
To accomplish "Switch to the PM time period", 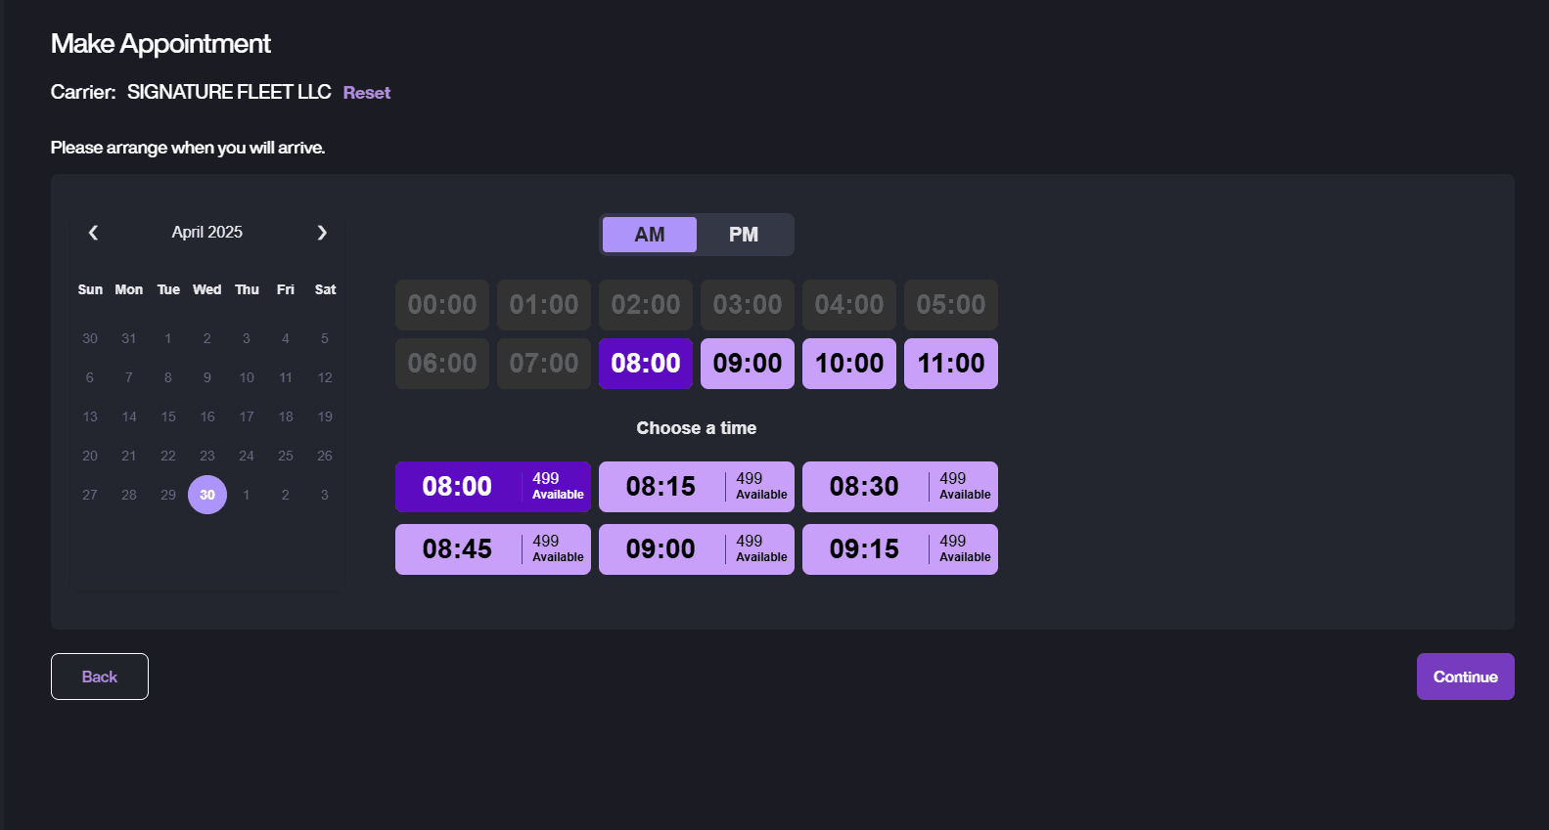I will point(744,235).
